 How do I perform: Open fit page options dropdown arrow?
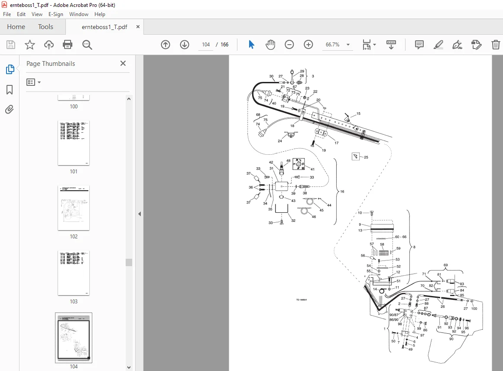pos(375,45)
